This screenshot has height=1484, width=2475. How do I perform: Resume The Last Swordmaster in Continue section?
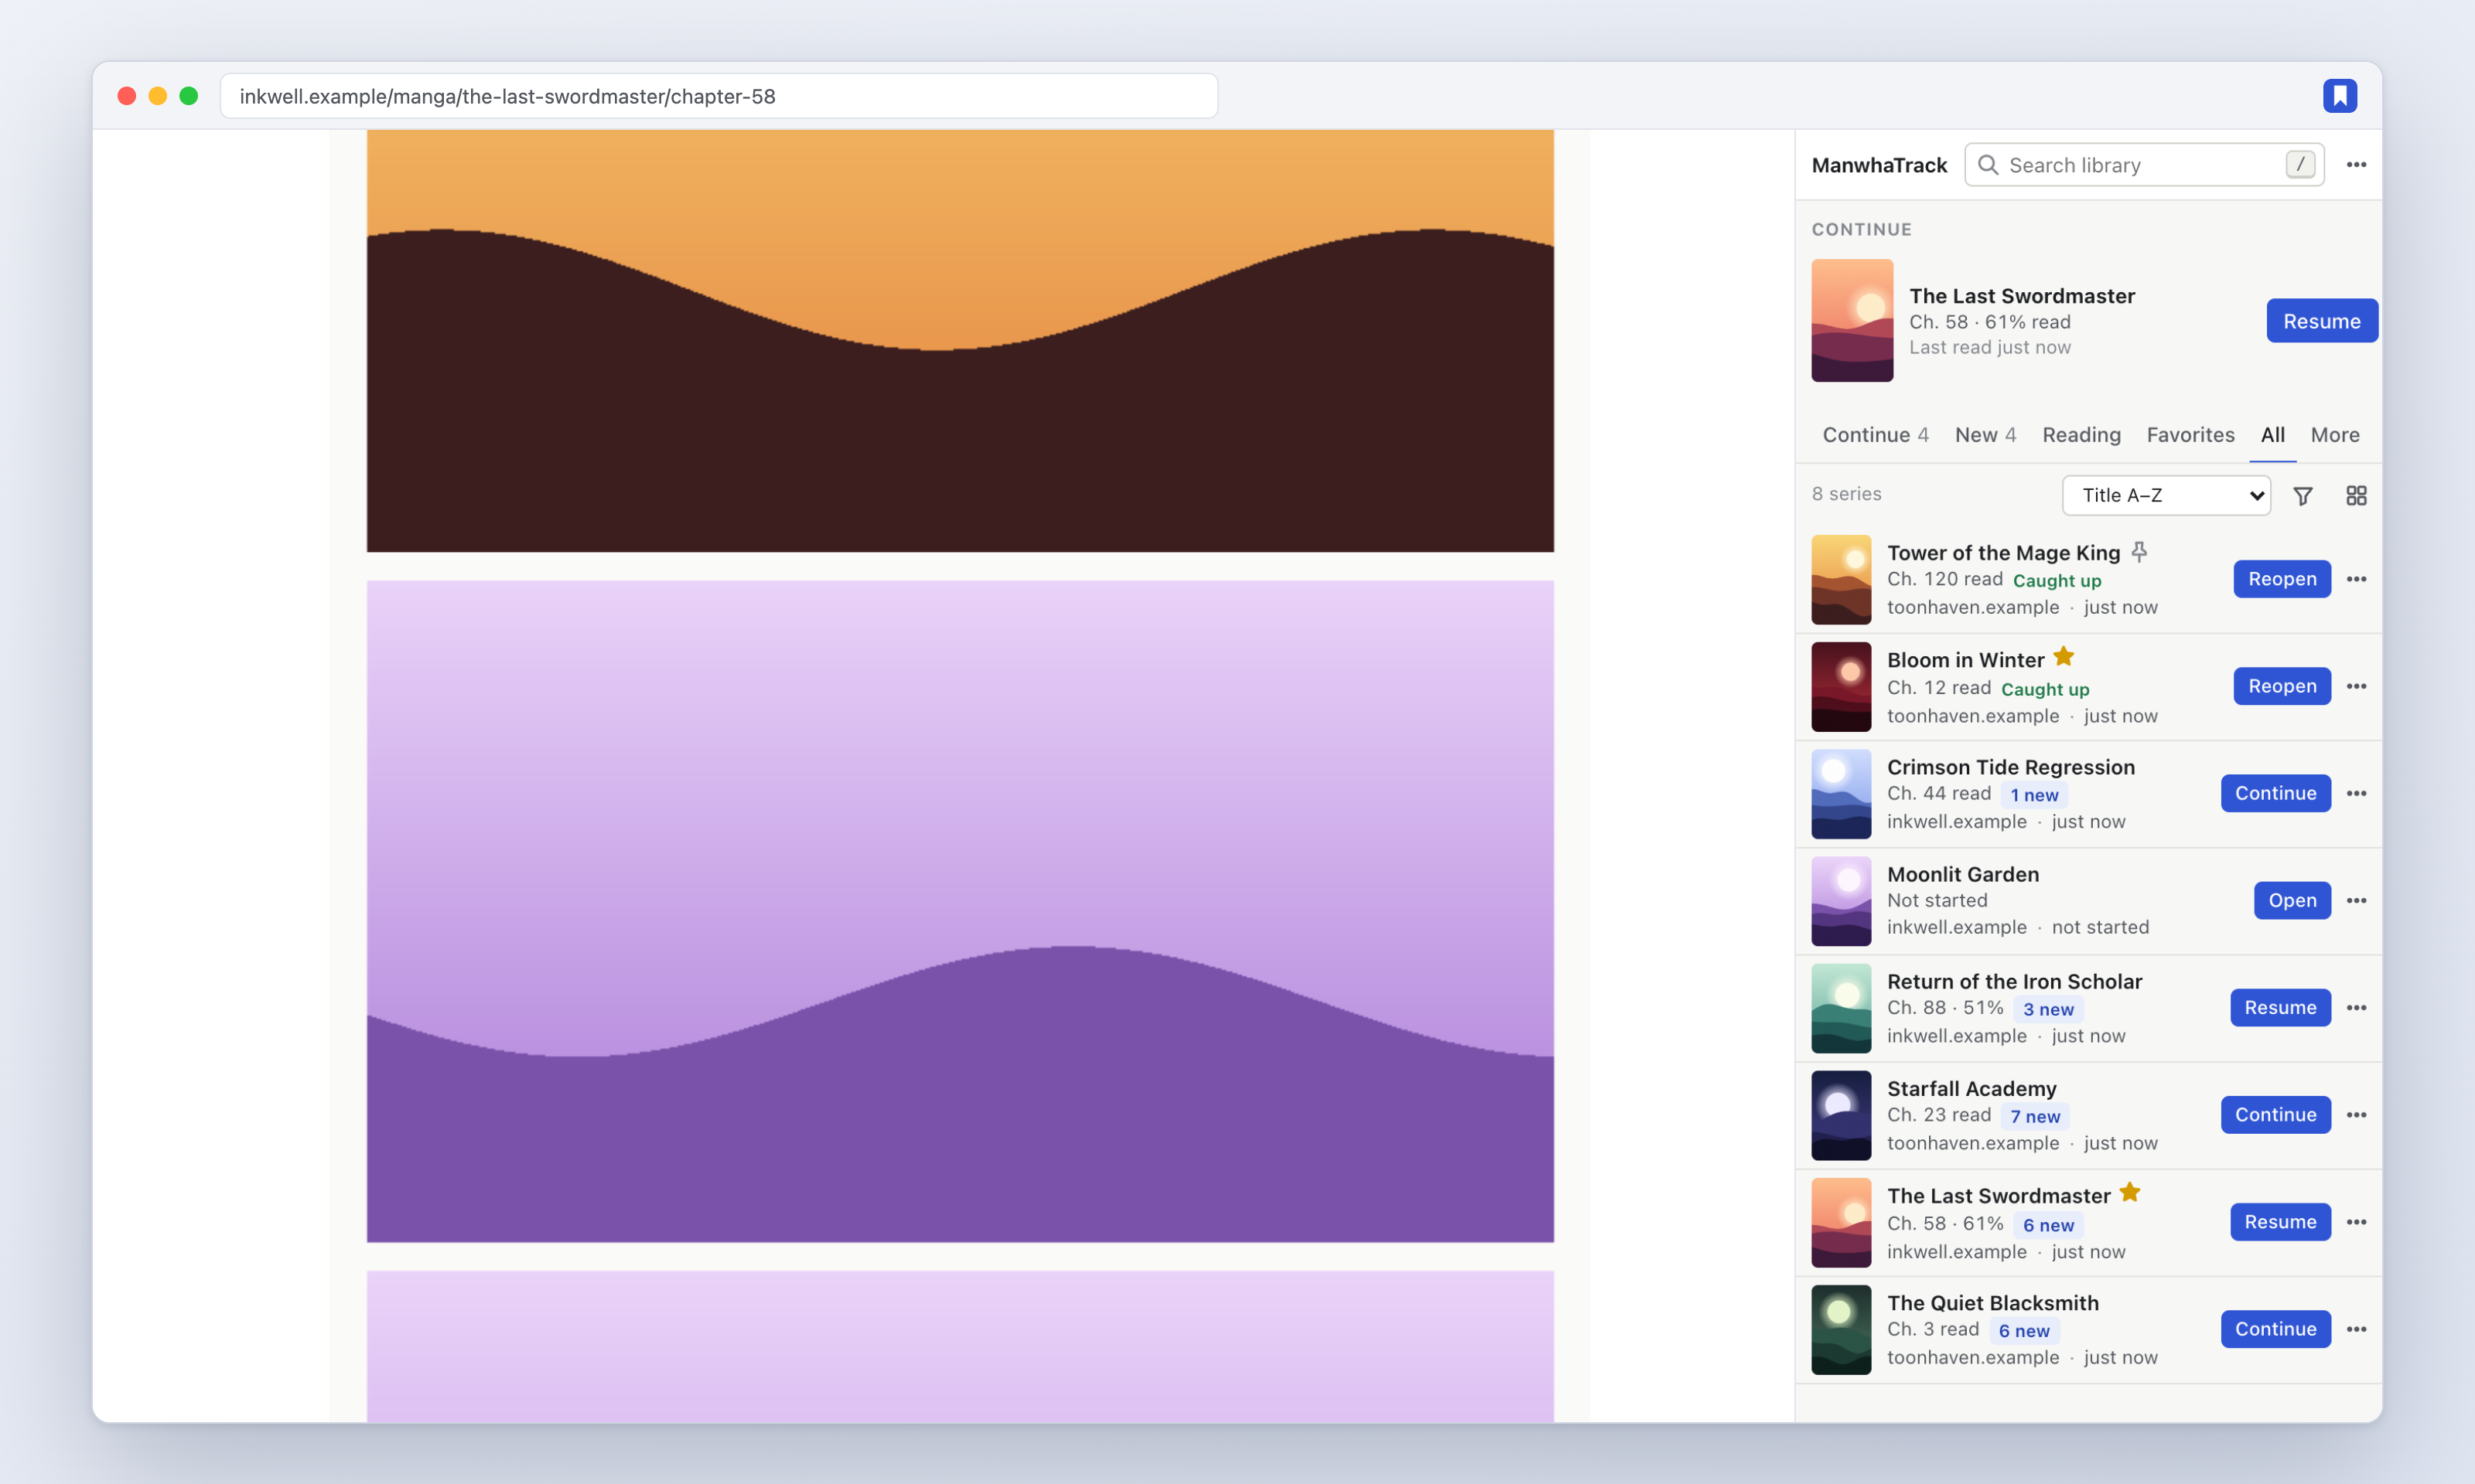coord(2321,321)
